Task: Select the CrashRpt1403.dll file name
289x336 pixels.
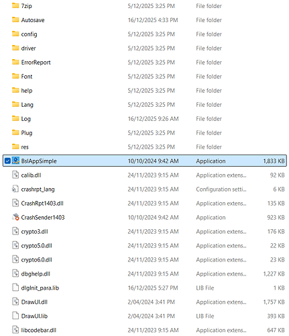Action: pos(42,204)
